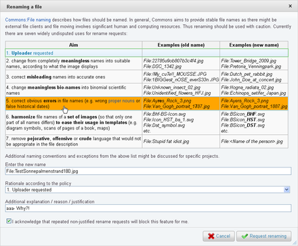The image size is (298, 246).
Task: Select row 1 Uploader requested
Action: pos(147,53)
